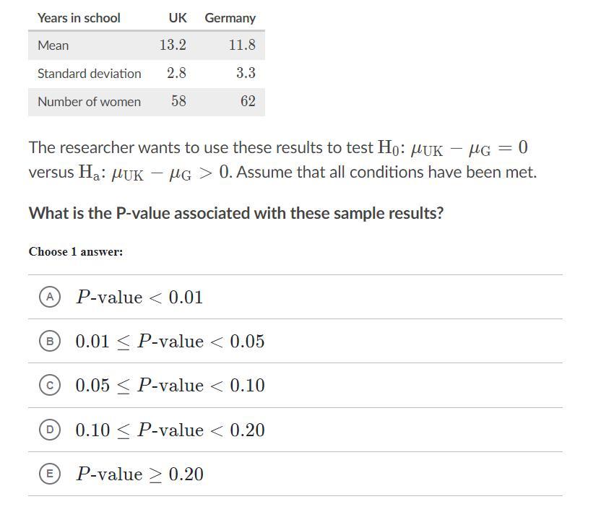Viewport: 601px width, 512px height.
Task: Click the UK mean value 13.2
Action: (x=173, y=45)
